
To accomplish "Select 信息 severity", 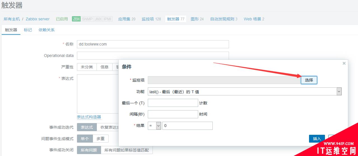I will click(x=104, y=67).
